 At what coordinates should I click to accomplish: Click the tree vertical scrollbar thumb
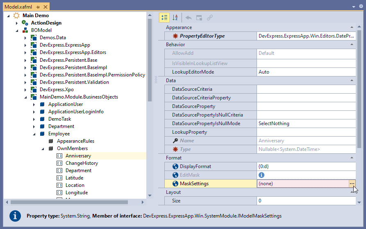pos(150,60)
